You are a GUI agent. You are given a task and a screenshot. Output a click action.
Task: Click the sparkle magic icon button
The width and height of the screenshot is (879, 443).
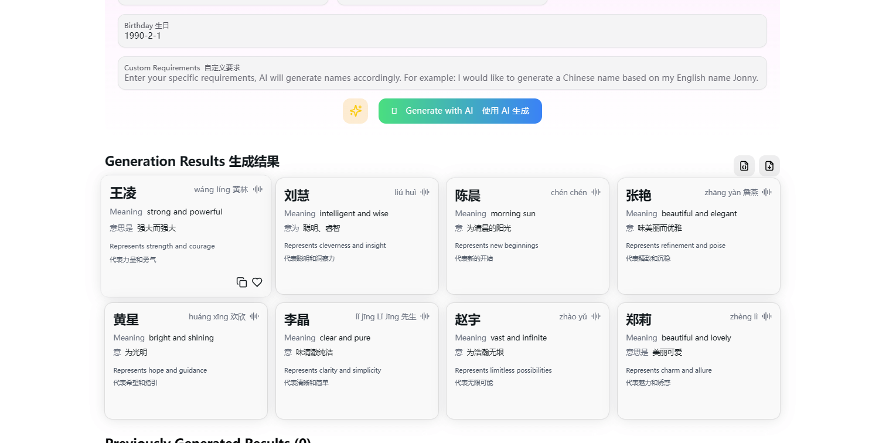tap(355, 111)
